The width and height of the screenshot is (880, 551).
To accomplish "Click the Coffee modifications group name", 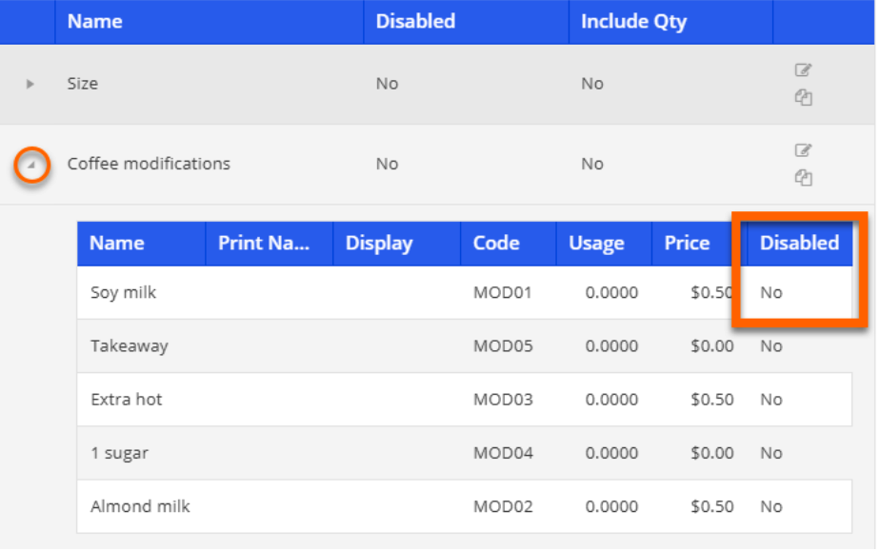I will [149, 164].
